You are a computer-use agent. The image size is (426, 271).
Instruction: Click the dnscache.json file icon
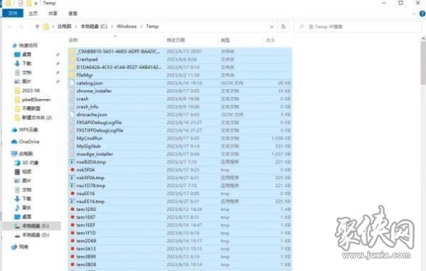(x=72, y=115)
